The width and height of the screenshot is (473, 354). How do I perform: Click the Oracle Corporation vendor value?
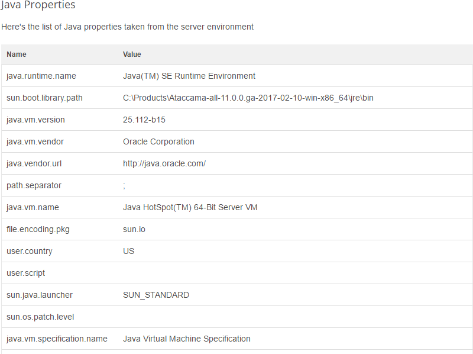(158, 141)
